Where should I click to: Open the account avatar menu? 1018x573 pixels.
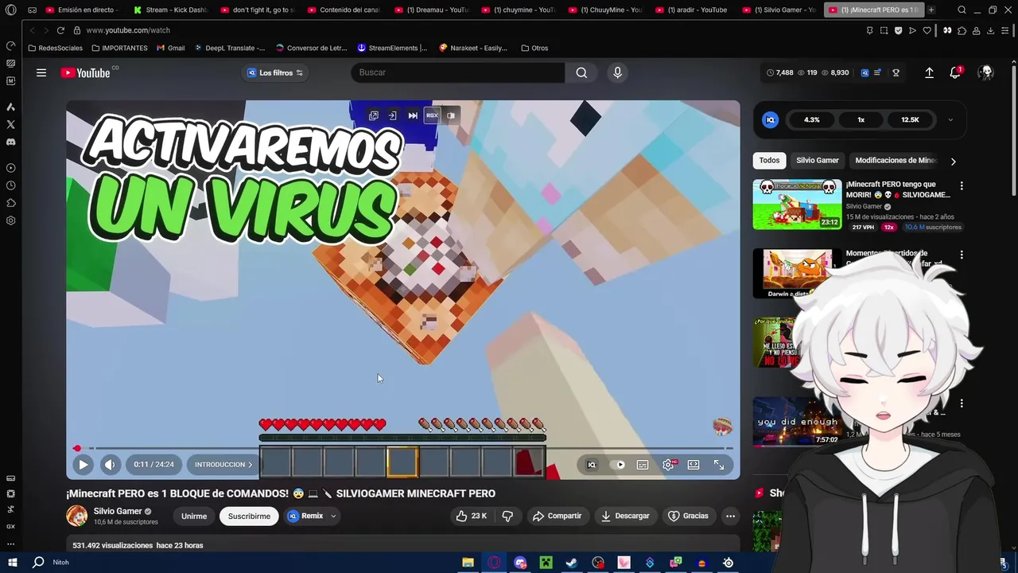pos(986,72)
